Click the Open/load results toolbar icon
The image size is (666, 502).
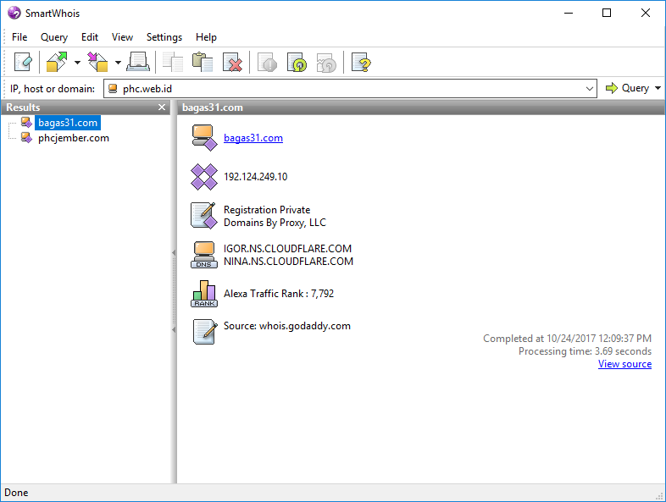pyautogui.click(x=57, y=63)
